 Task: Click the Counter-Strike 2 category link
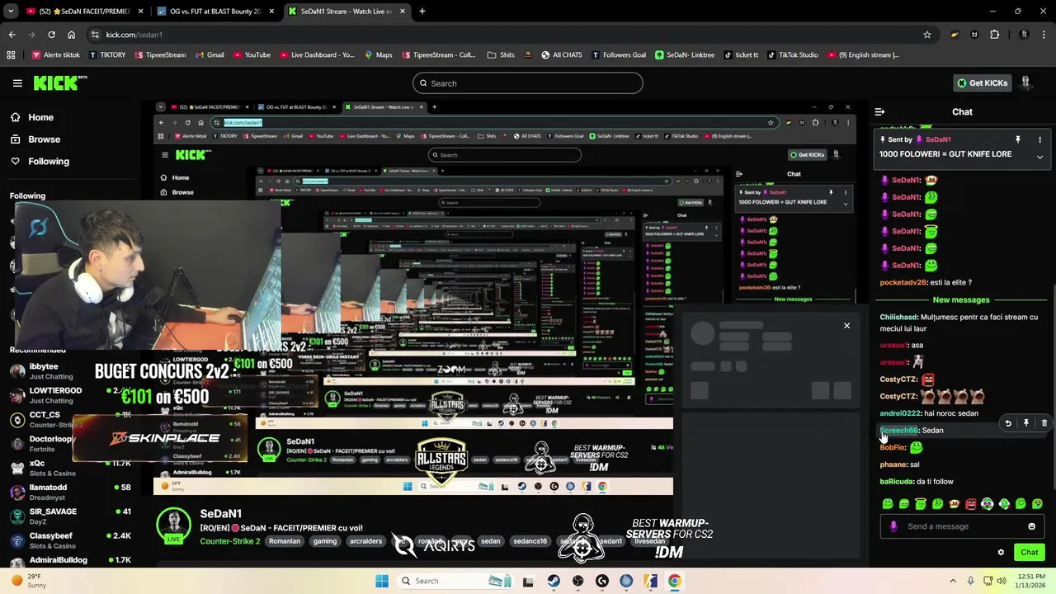(x=230, y=541)
